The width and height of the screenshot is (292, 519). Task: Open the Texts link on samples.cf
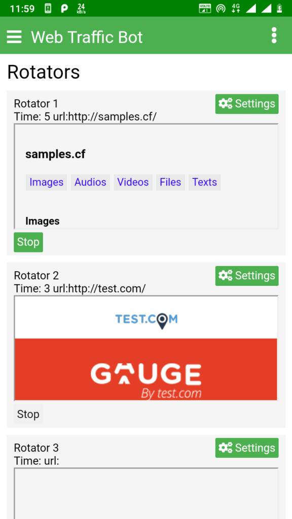tap(205, 182)
